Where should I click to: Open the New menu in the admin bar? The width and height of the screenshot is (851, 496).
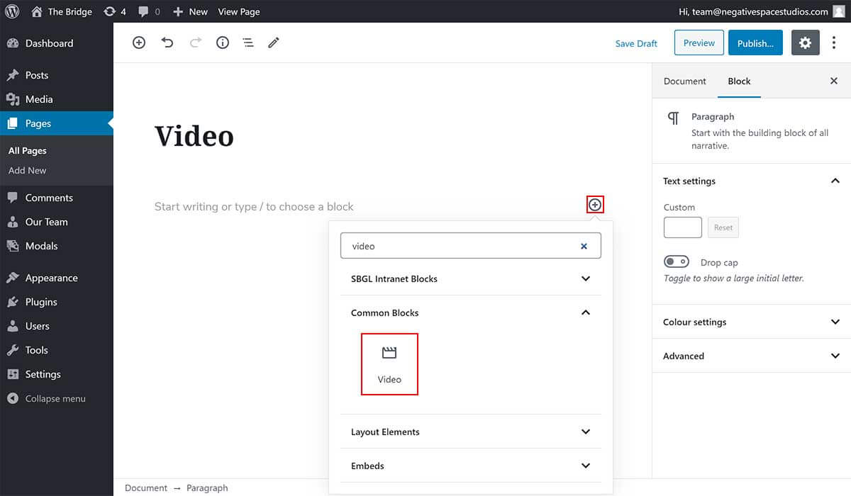tap(189, 11)
